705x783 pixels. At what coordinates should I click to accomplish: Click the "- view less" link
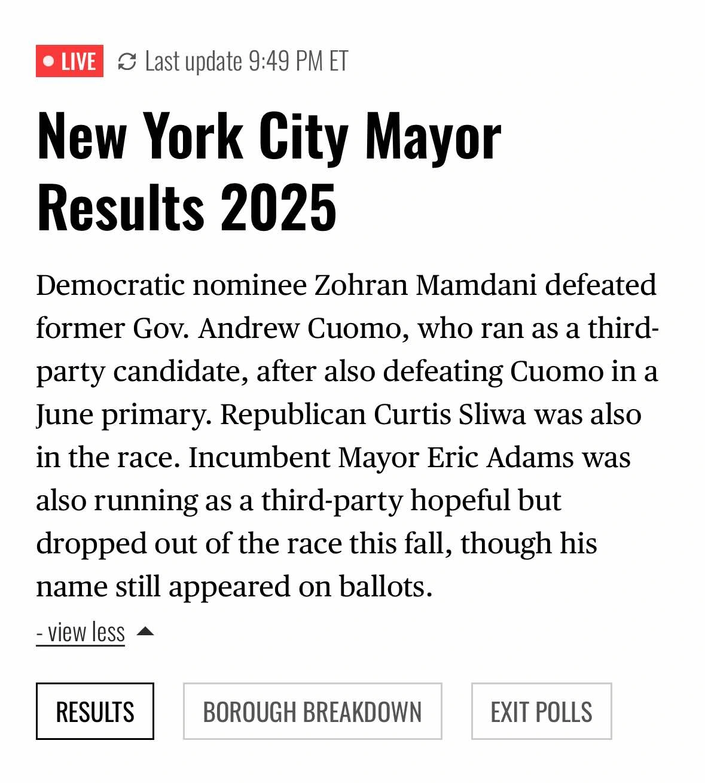tap(81, 632)
